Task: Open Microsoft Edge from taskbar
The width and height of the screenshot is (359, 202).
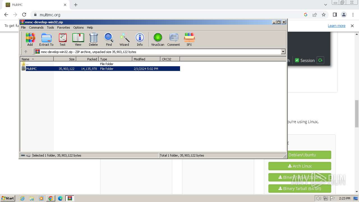Action: [60, 198]
